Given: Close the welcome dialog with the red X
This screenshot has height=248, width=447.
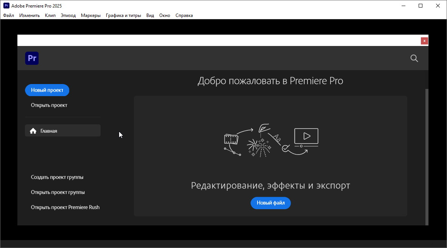Looking at the screenshot, I should [424, 41].
